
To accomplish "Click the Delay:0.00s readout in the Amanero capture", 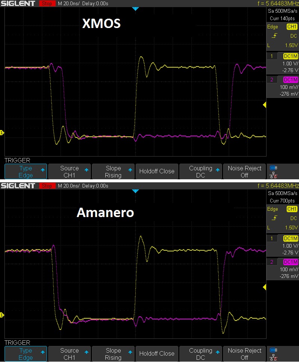I will pos(95,186).
